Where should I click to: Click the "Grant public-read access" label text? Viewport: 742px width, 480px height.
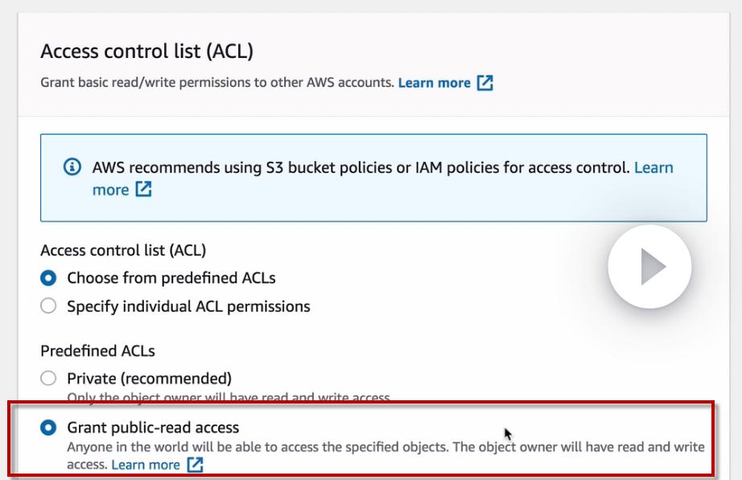pyautogui.click(x=153, y=428)
